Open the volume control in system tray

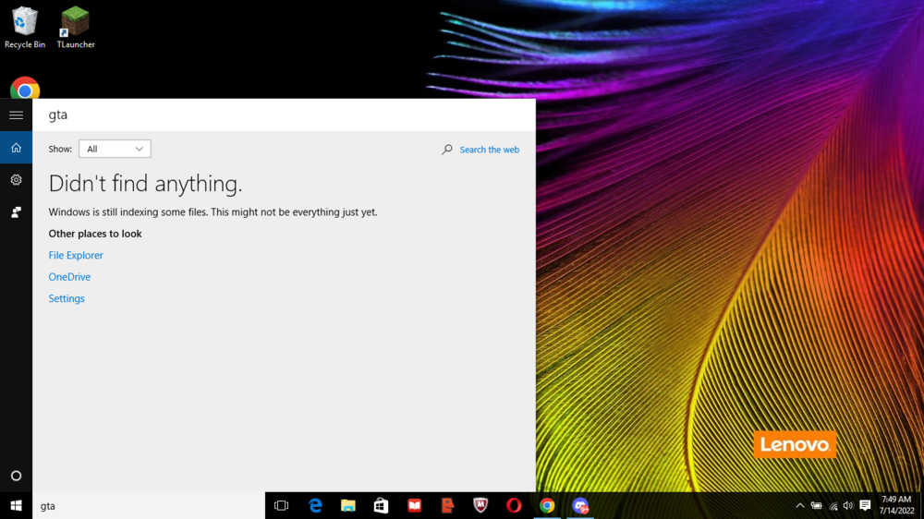pos(848,506)
